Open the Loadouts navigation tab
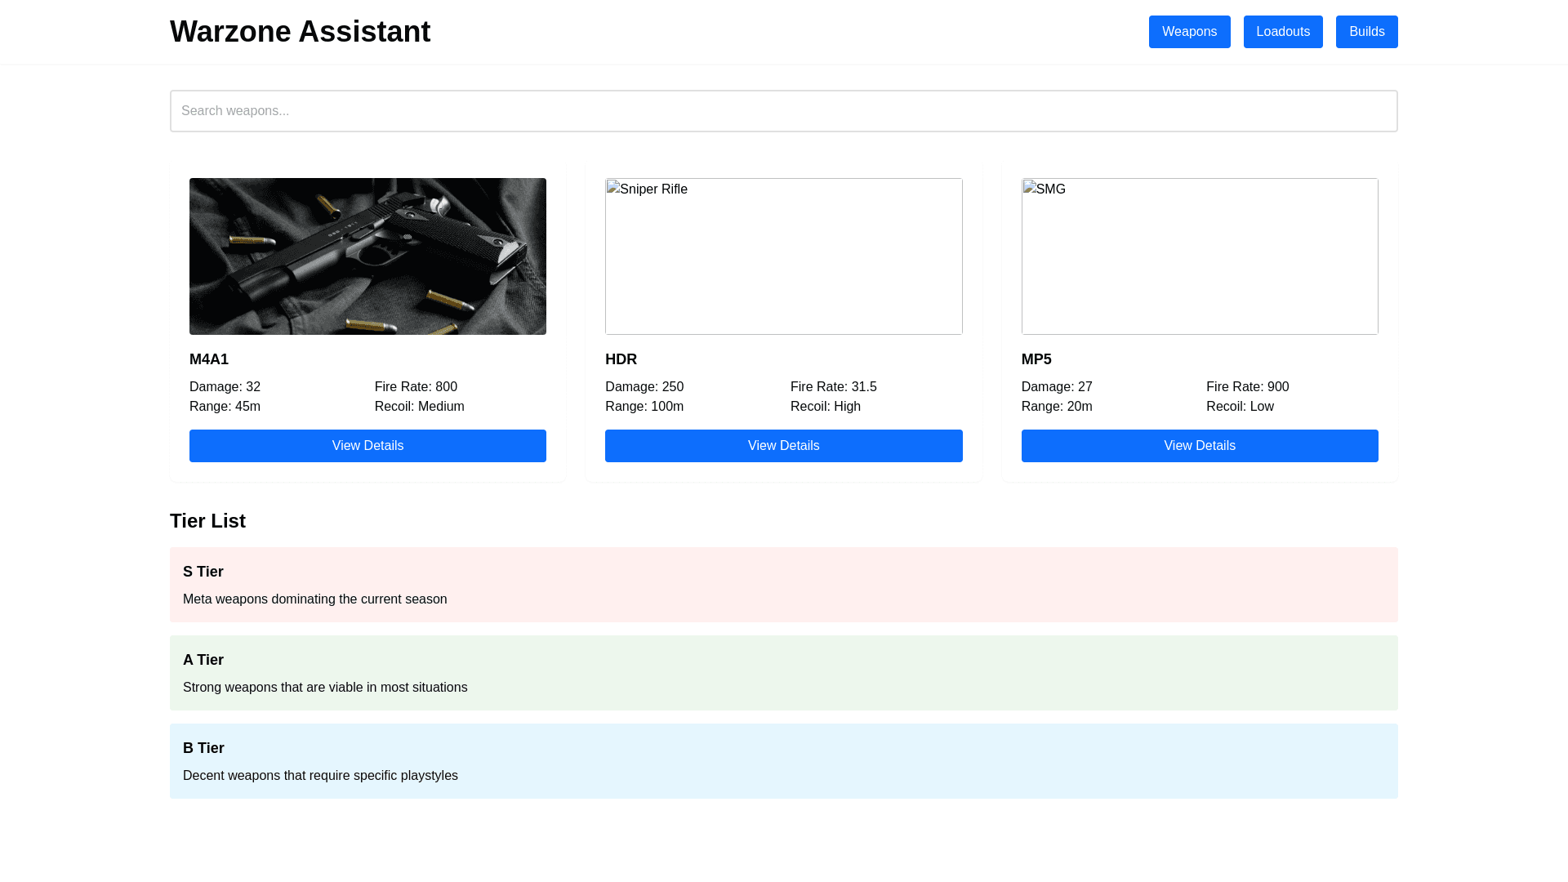Image resolution: width=1568 pixels, height=882 pixels. (x=1282, y=32)
